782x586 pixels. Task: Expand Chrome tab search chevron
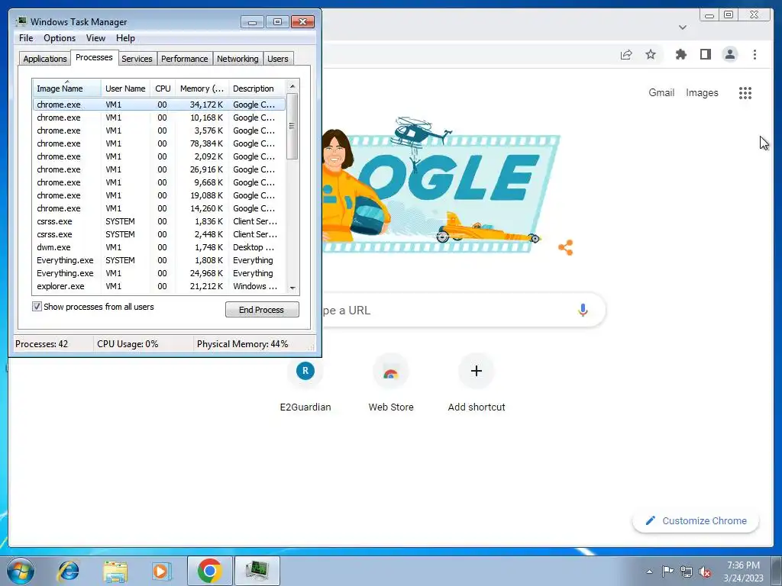(x=683, y=27)
